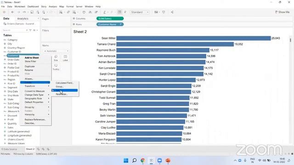Click the Undo back arrow in toolbar
The height and width of the screenshot is (165, 294).
(x=12, y=12)
